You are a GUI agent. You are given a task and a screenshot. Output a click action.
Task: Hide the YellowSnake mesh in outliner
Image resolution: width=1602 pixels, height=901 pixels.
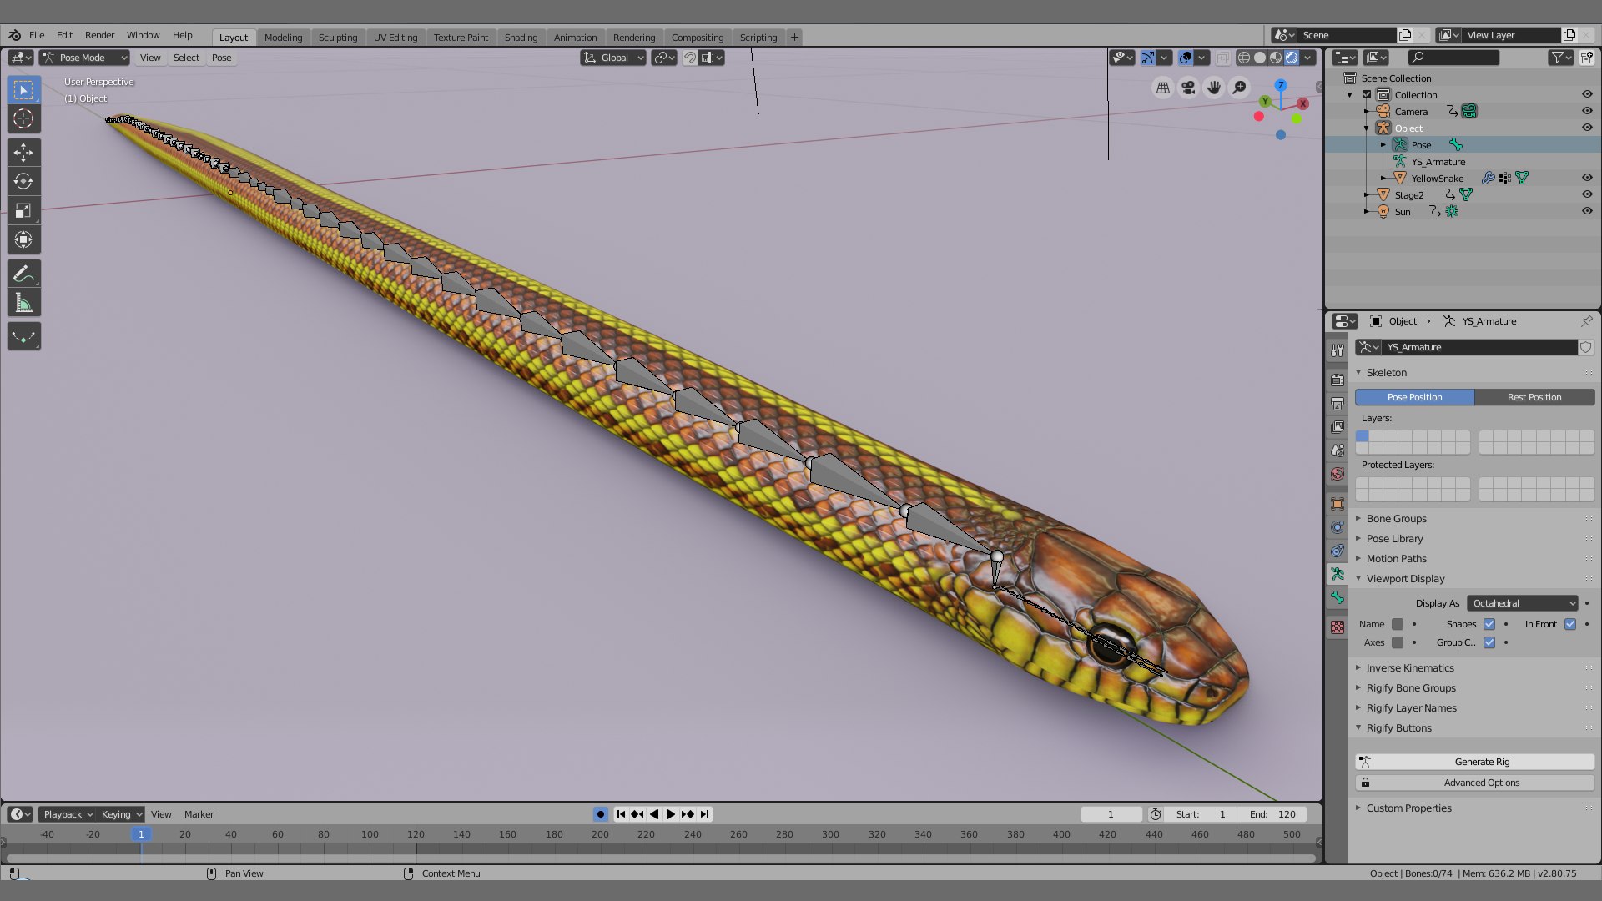1587,179
